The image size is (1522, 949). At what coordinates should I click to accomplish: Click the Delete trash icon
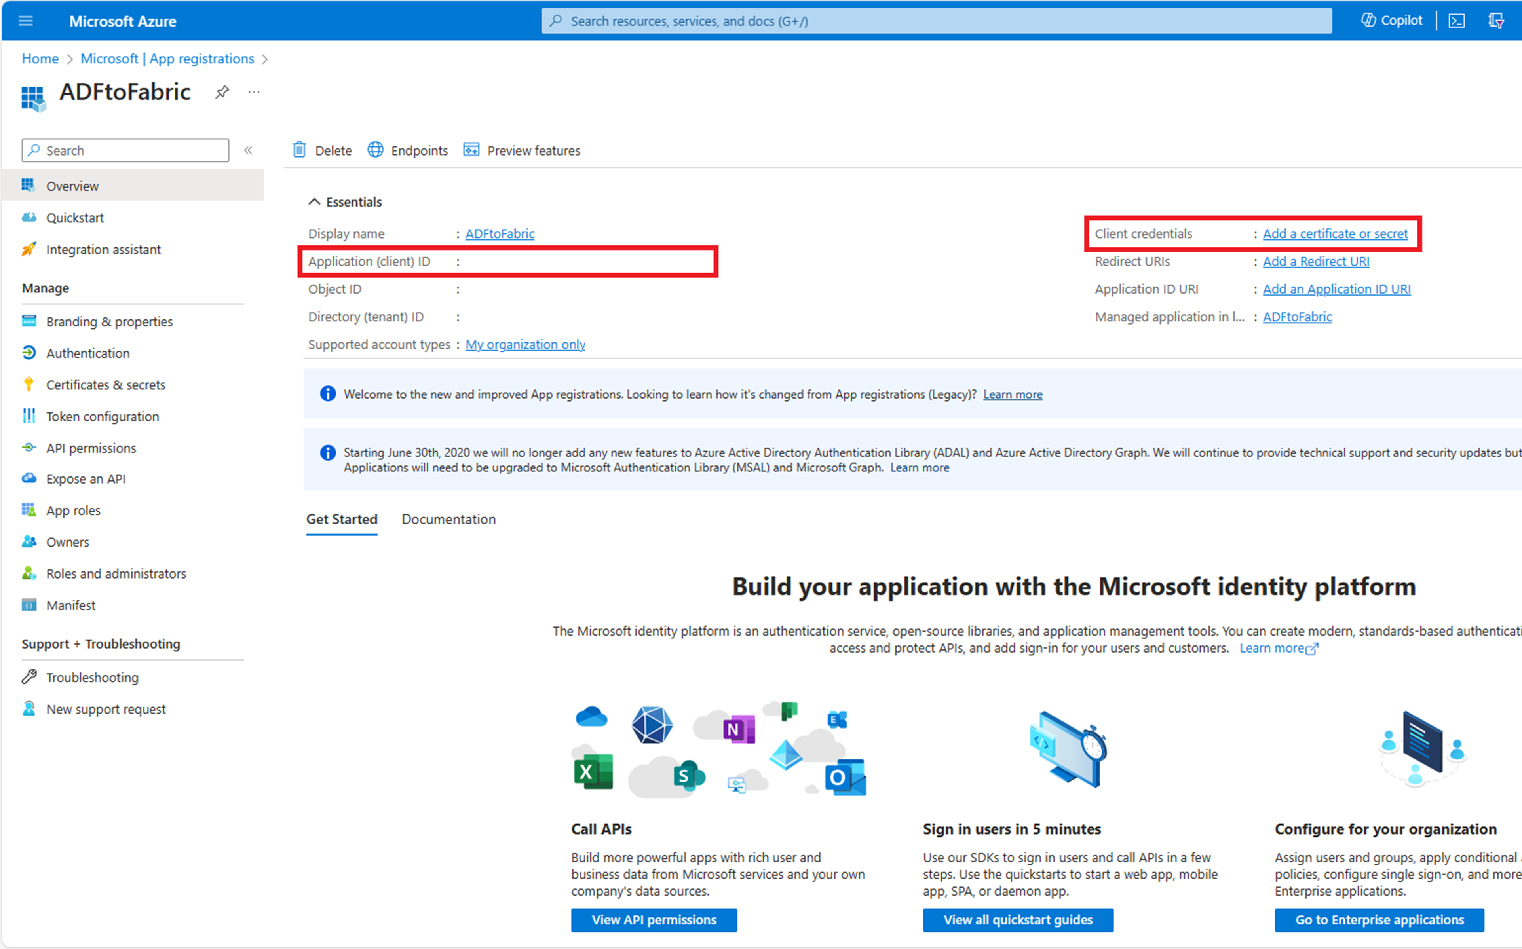(x=300, y=150)
